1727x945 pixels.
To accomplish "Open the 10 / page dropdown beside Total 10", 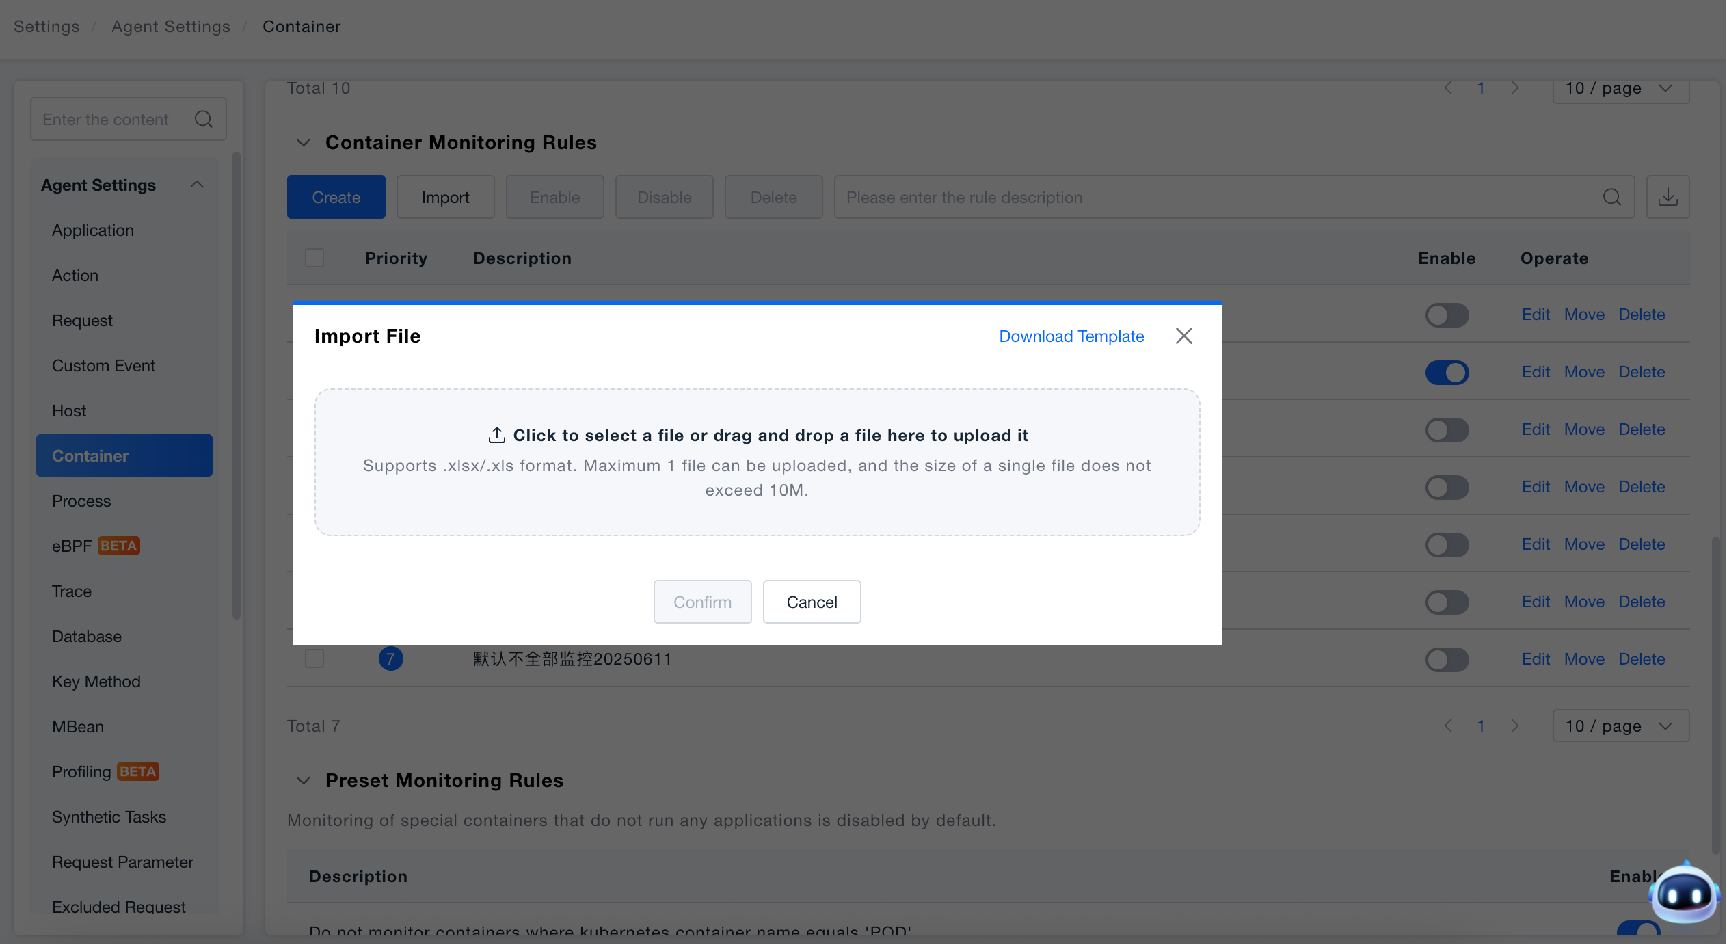I will (1620, 89).
